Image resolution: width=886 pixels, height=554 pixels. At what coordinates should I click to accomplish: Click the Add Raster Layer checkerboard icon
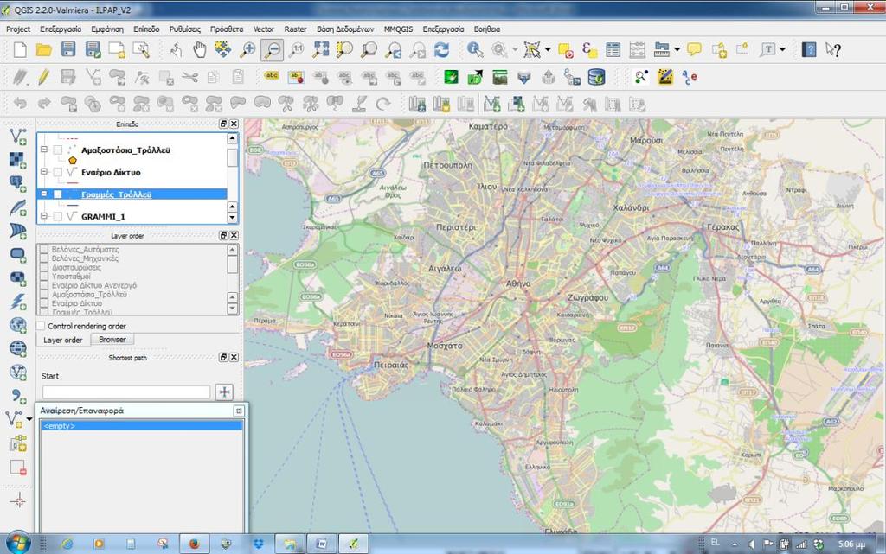pos(18,160)
